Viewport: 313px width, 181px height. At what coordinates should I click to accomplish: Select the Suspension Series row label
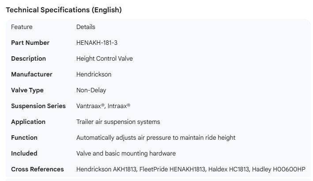(x=38, y=106)
